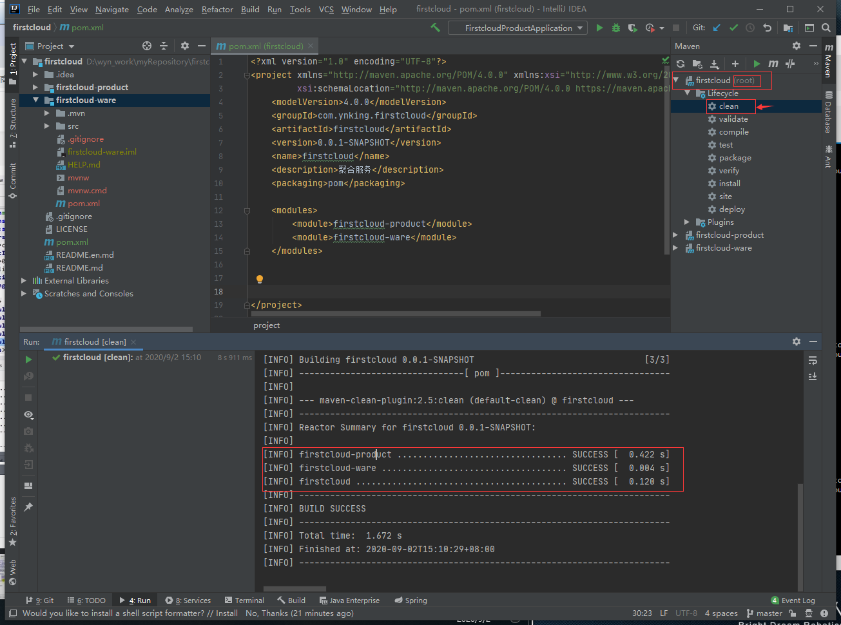The width and height of the screenshot is (841, 625).
Task: Open the Refactor menu
Action: tap(217, 9)
